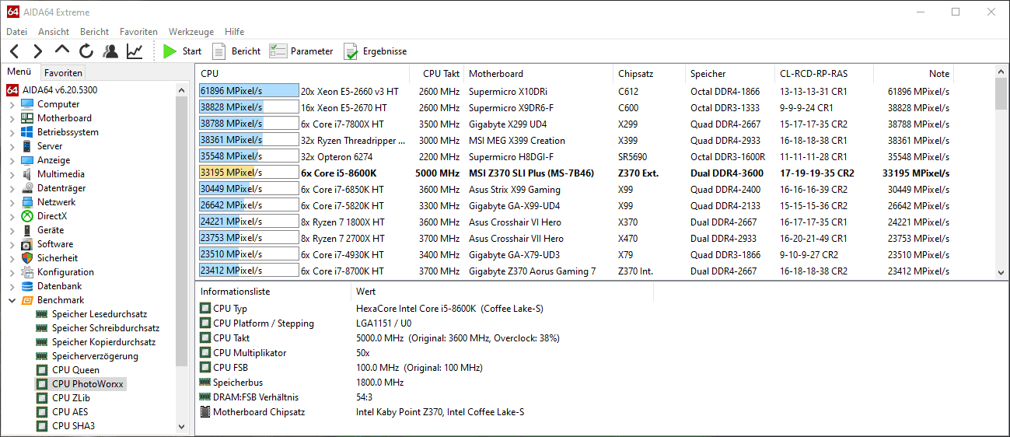Select the Betriebssystem Windows icon
1010x437 pixels.
click(x=28, y=132)
